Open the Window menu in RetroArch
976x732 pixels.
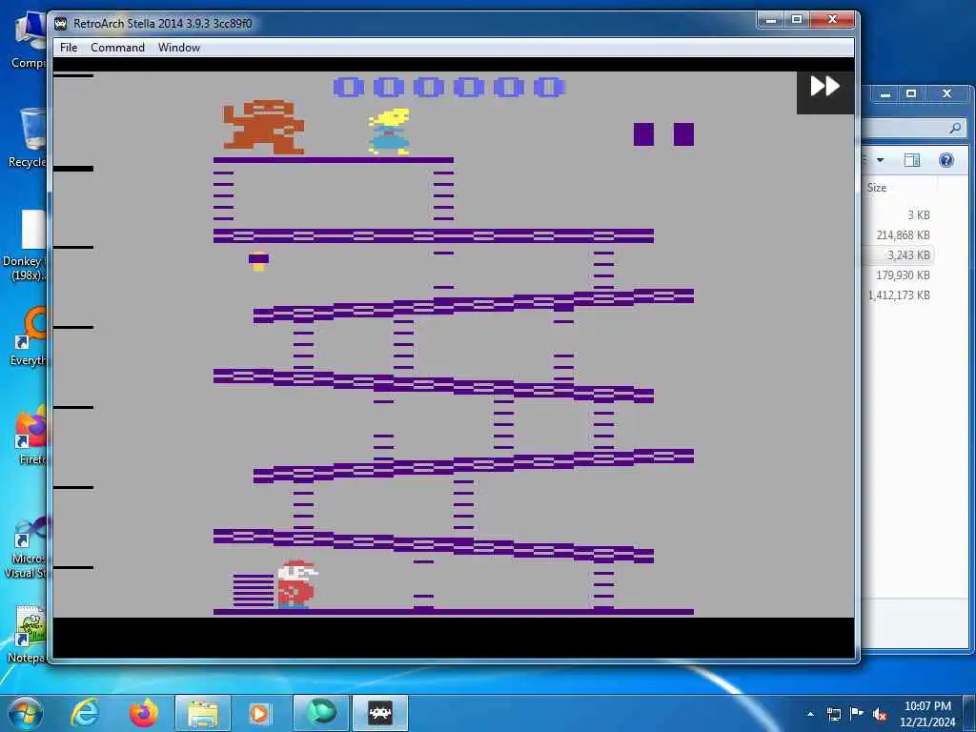(x=178, y=48)
